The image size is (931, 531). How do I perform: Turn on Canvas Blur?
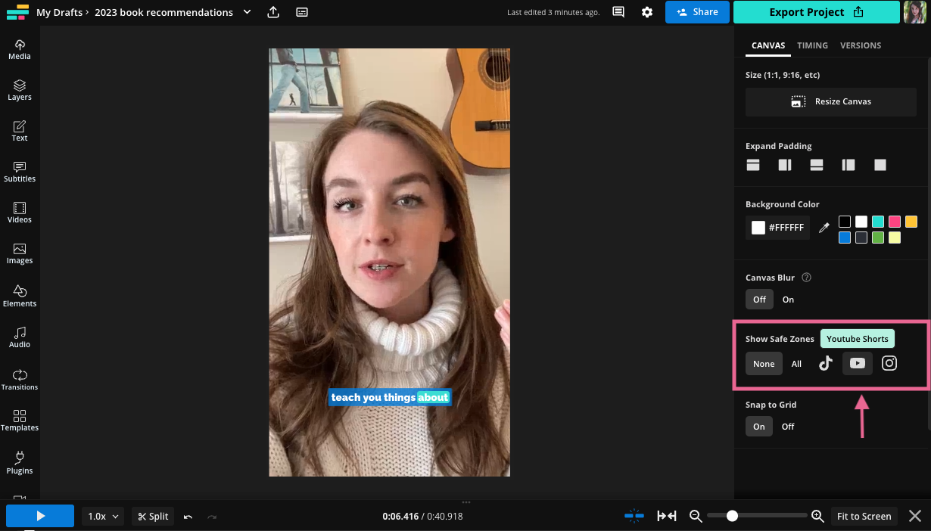[788, 299]
